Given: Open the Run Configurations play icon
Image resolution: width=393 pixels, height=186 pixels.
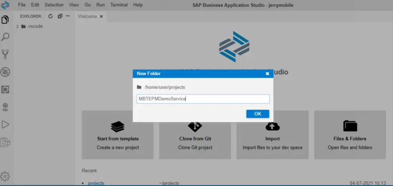Looking at the screenshot, I should (5, 124).
